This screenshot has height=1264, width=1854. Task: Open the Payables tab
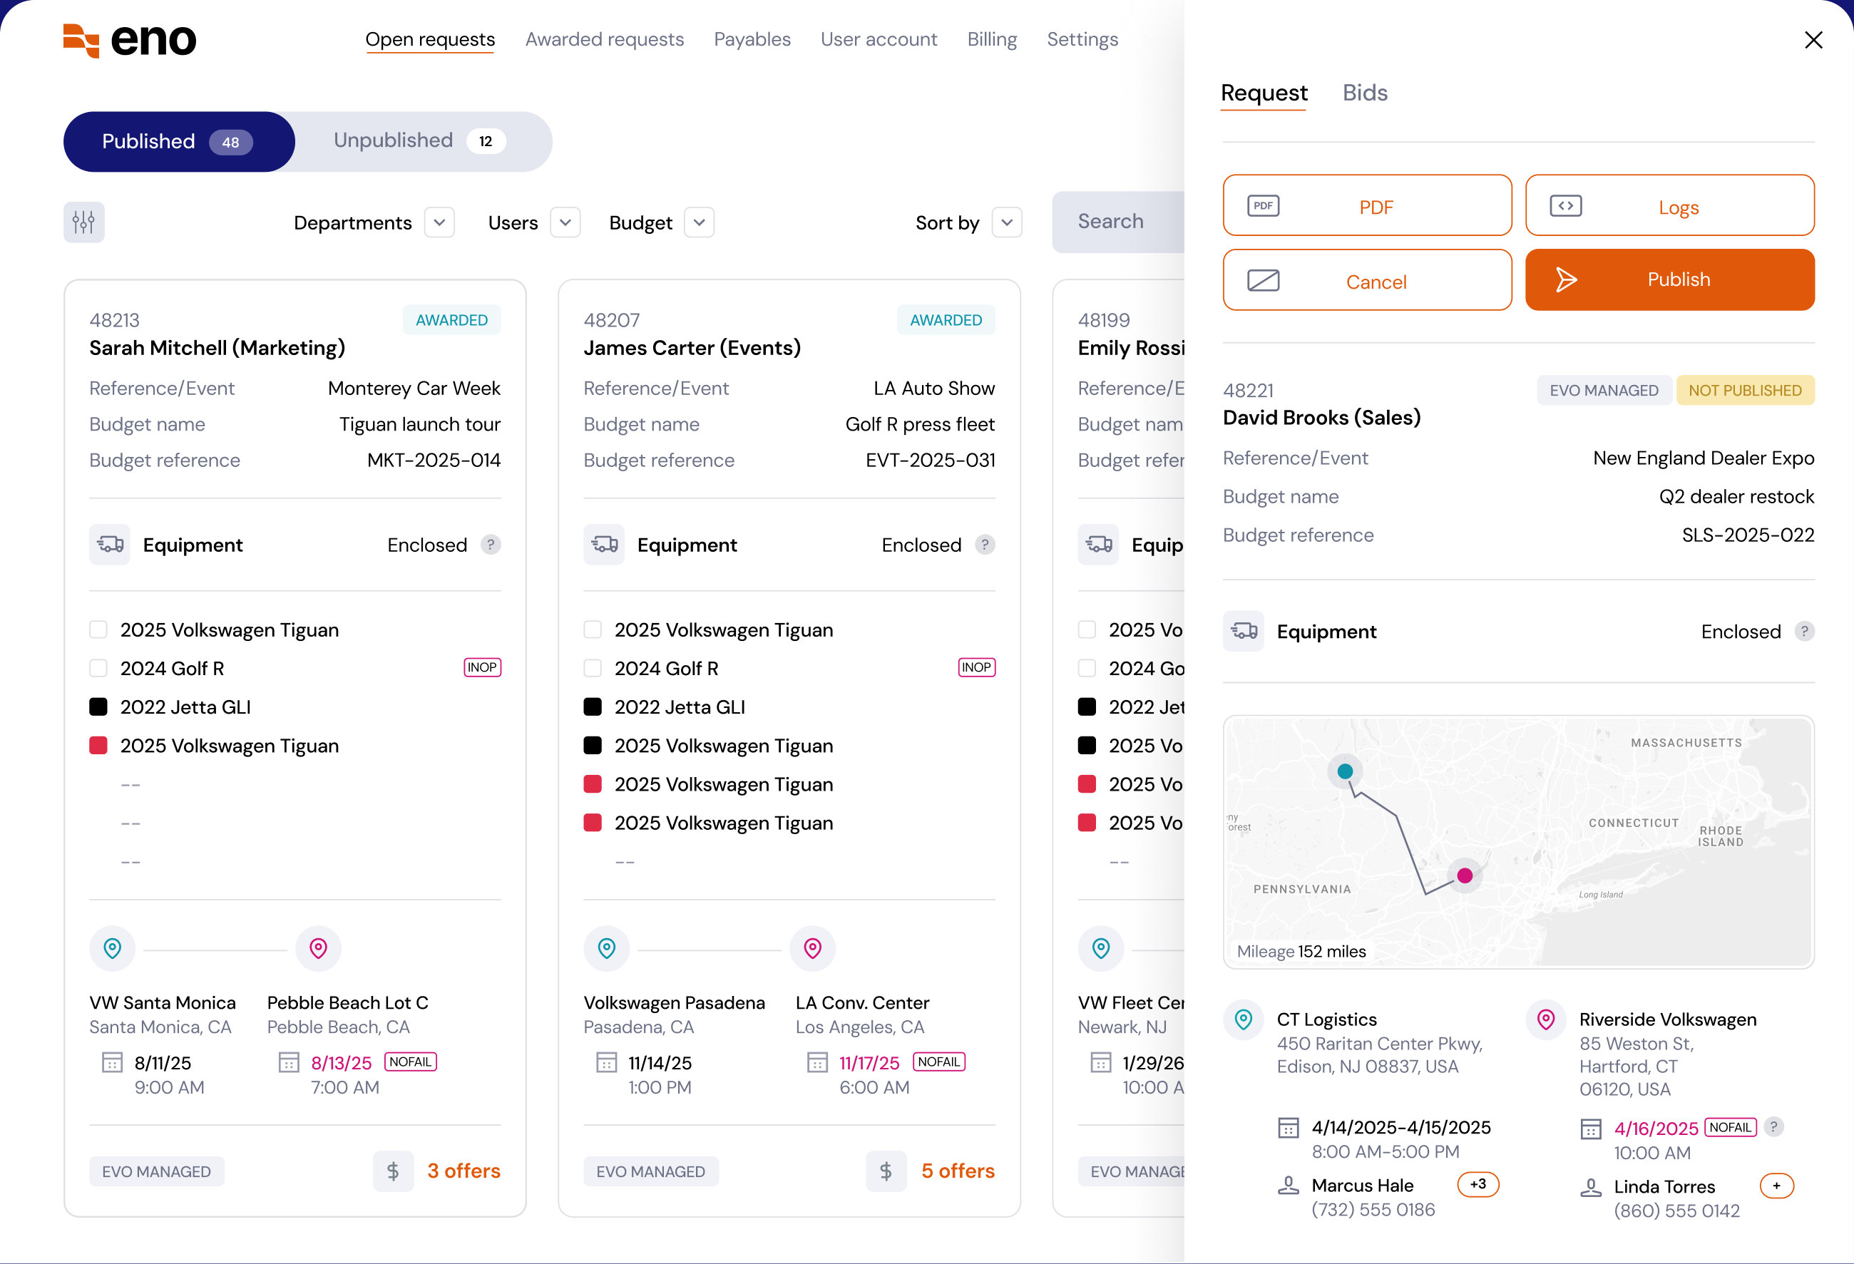point(752,39)
